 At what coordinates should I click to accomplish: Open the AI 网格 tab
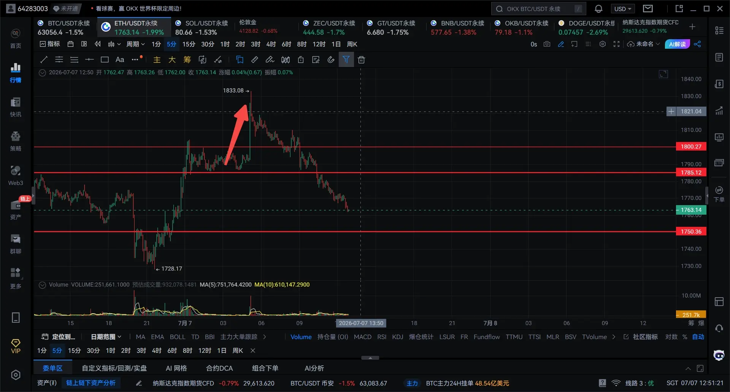(176, 368)
